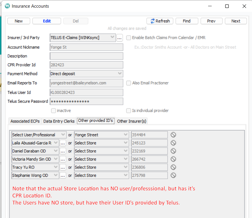Click the ID field containing 236806
The width and height of the screenshot is (252, 218).
pos(149,167)
